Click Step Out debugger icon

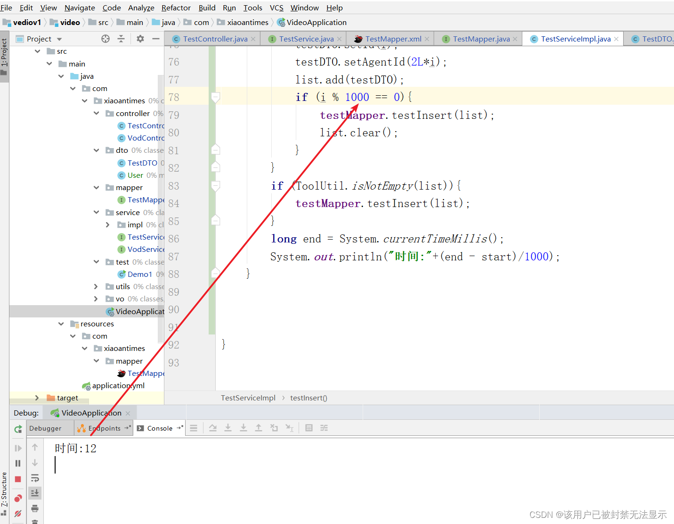point(259,428)
